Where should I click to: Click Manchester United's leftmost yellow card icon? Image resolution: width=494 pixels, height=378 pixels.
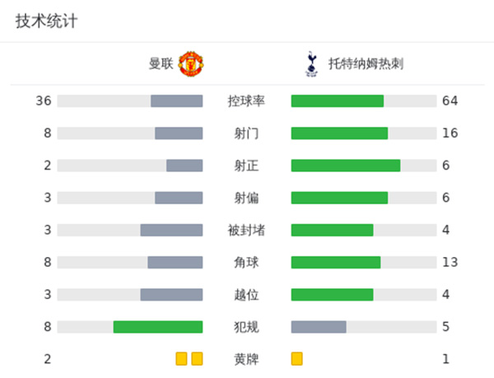coord(181,359)
